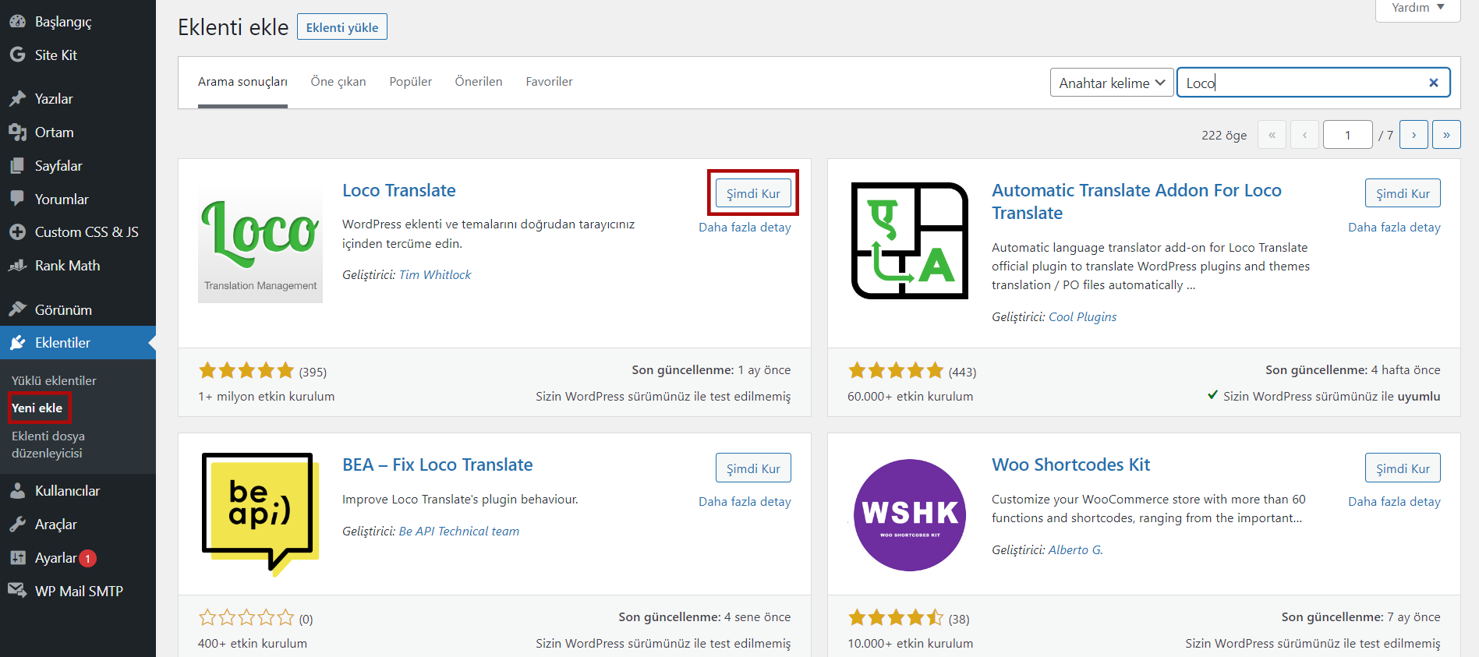Open developer Cool Plugins link
This screenshot has width=1479, height=657.
pos(1082,317)
